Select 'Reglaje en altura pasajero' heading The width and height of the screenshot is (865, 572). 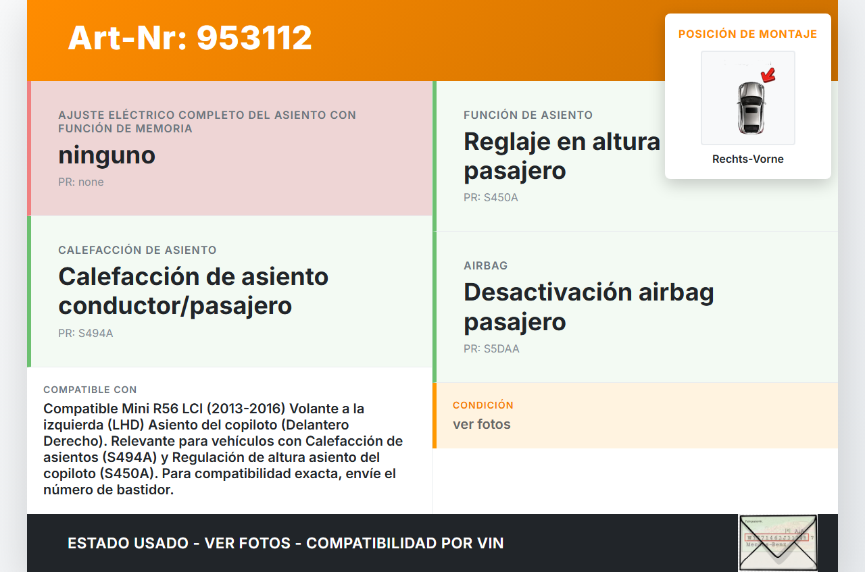pos(561,156)
